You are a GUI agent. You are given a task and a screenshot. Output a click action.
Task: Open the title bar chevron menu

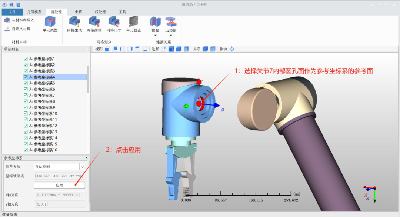pyautogui.click(x=371, y=4)
